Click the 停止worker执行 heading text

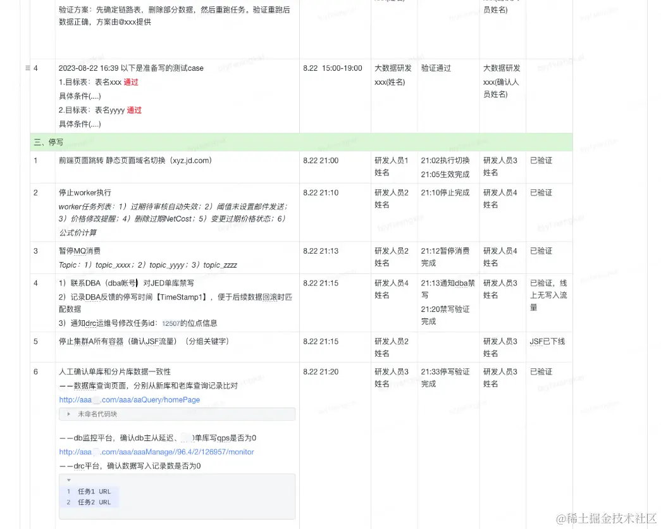coord(85,192)
